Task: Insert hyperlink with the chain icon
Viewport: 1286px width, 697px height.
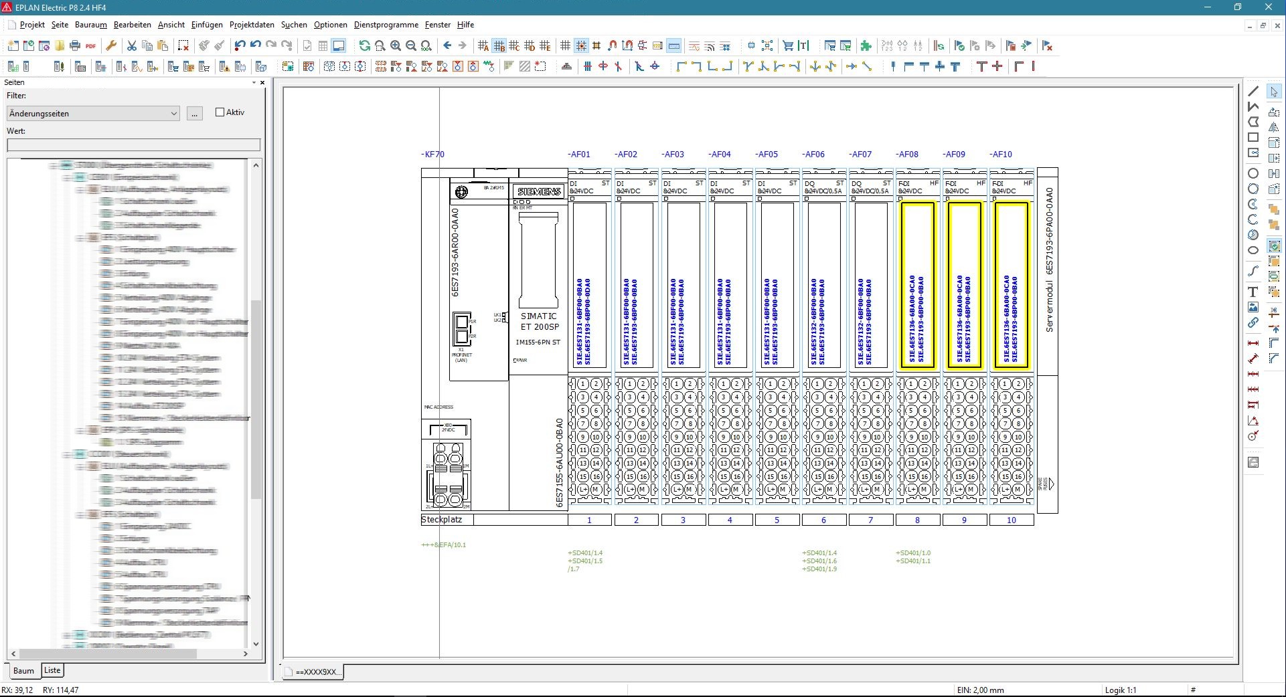Action: click(1253, 322)
